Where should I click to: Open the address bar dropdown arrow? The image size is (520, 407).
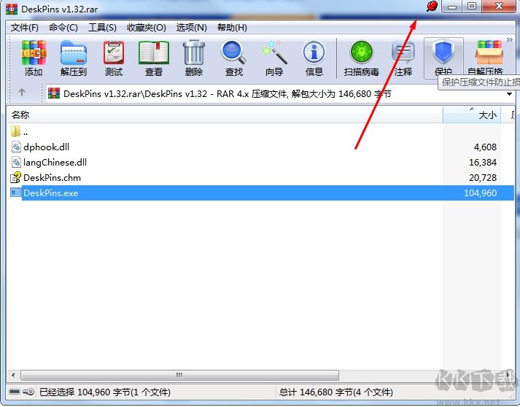pos(509,94)
